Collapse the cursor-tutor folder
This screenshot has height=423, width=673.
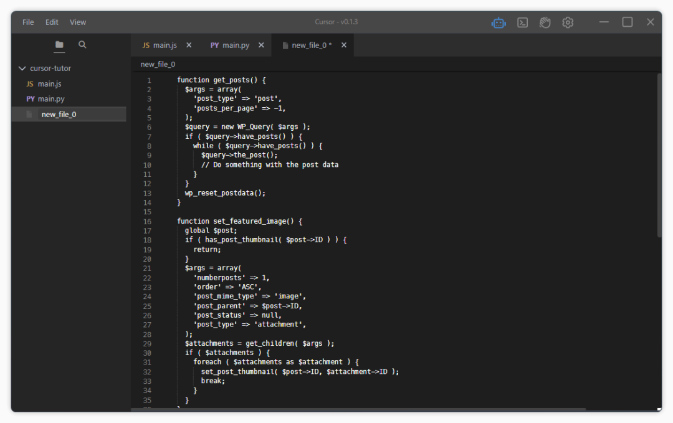coord(23,69)
